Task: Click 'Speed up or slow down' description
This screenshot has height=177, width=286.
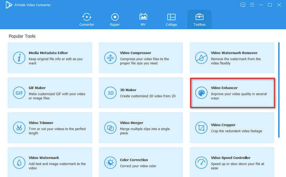Action: point(237,166)
